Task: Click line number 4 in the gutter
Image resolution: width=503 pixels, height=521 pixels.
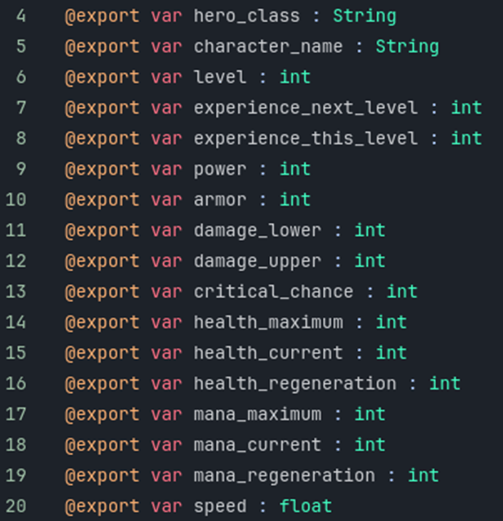Action: pyautogui.click(x=21, y=16)
